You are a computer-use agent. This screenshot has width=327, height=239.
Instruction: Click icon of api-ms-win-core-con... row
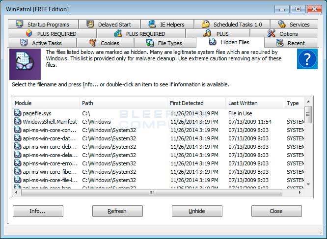click(18, 130)
